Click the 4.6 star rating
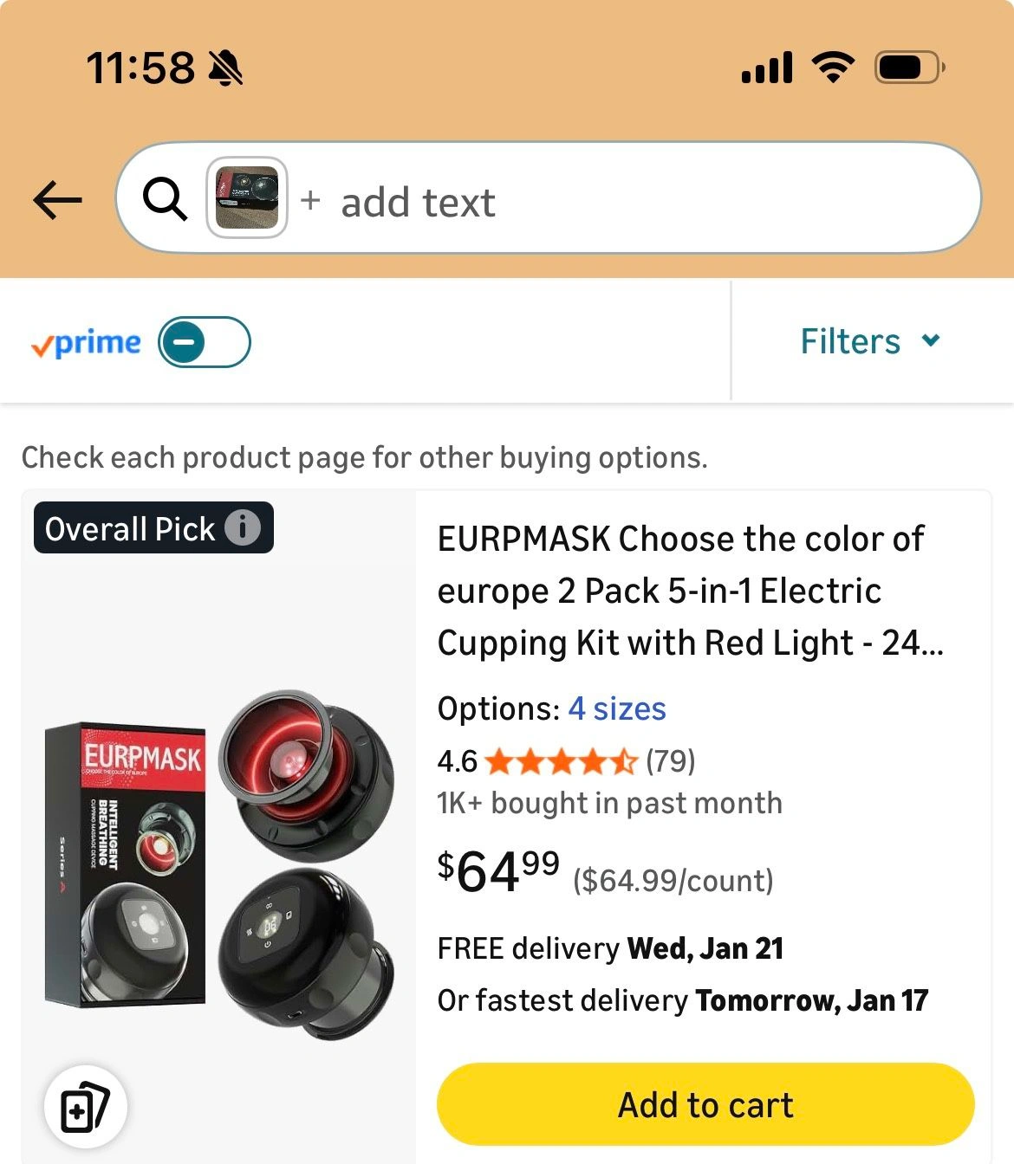This screenshot has width=1014, height=1164. pos(561,762)
